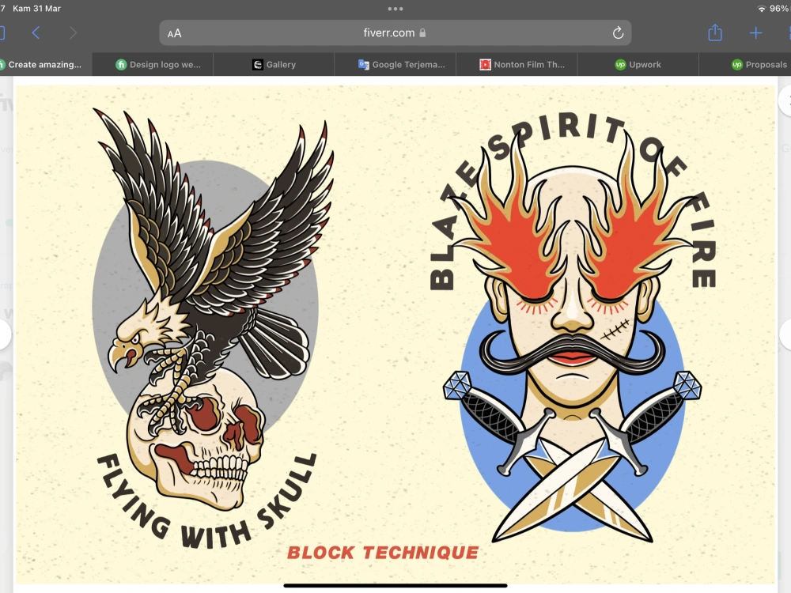791x593 pixels.
Task: Go back with Safari's back arrow
Action: 36,33
